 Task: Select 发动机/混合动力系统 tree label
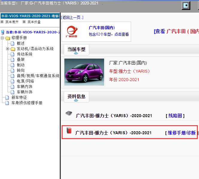point(35,49)
